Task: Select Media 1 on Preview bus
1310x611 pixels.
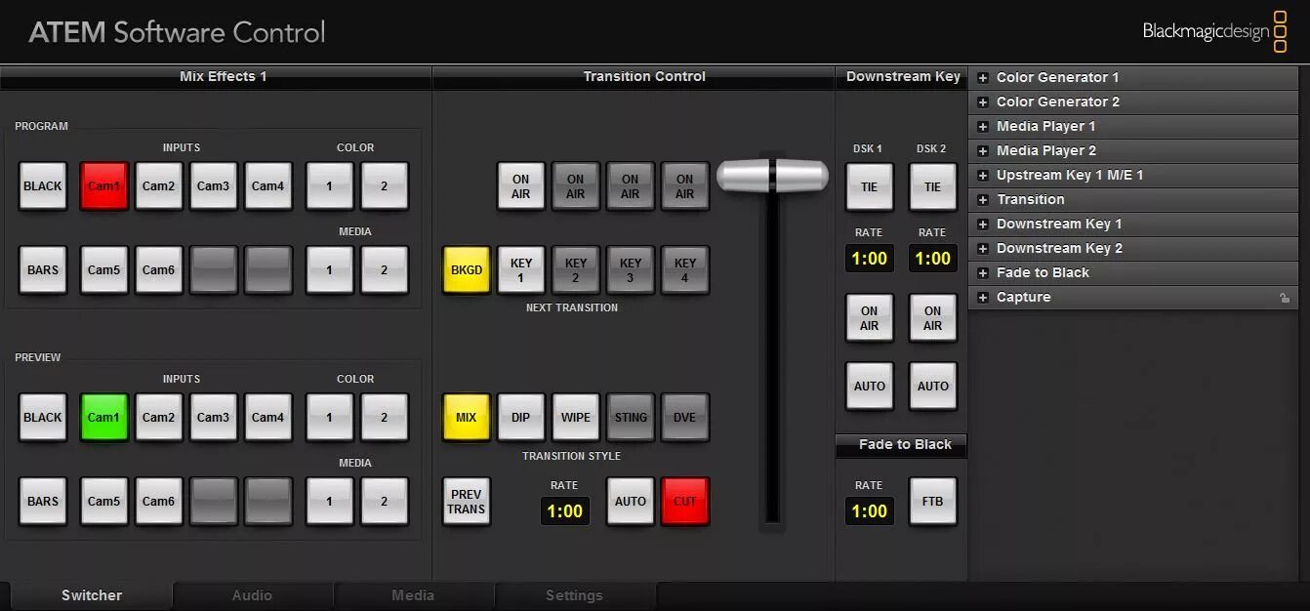Action: 329,501
